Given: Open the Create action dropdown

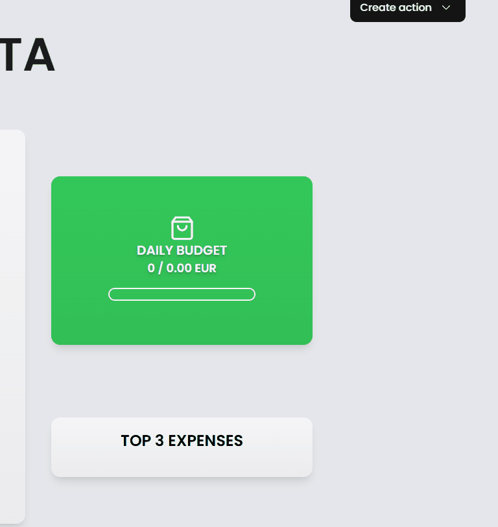Looking at the screenshot, I should coord(408,9).
